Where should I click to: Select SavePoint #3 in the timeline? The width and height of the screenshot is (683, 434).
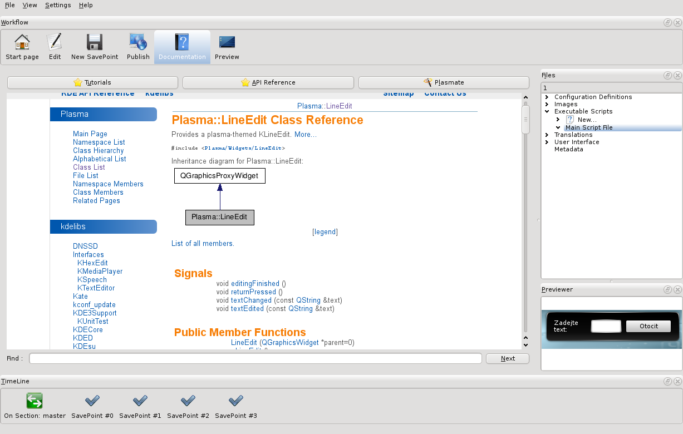[236, 406]
